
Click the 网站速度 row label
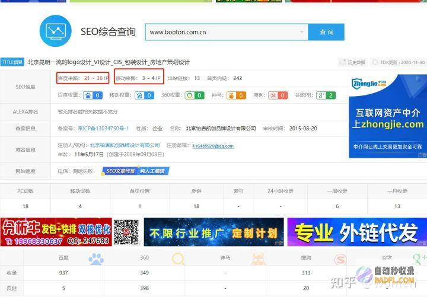tap(26, 171)
